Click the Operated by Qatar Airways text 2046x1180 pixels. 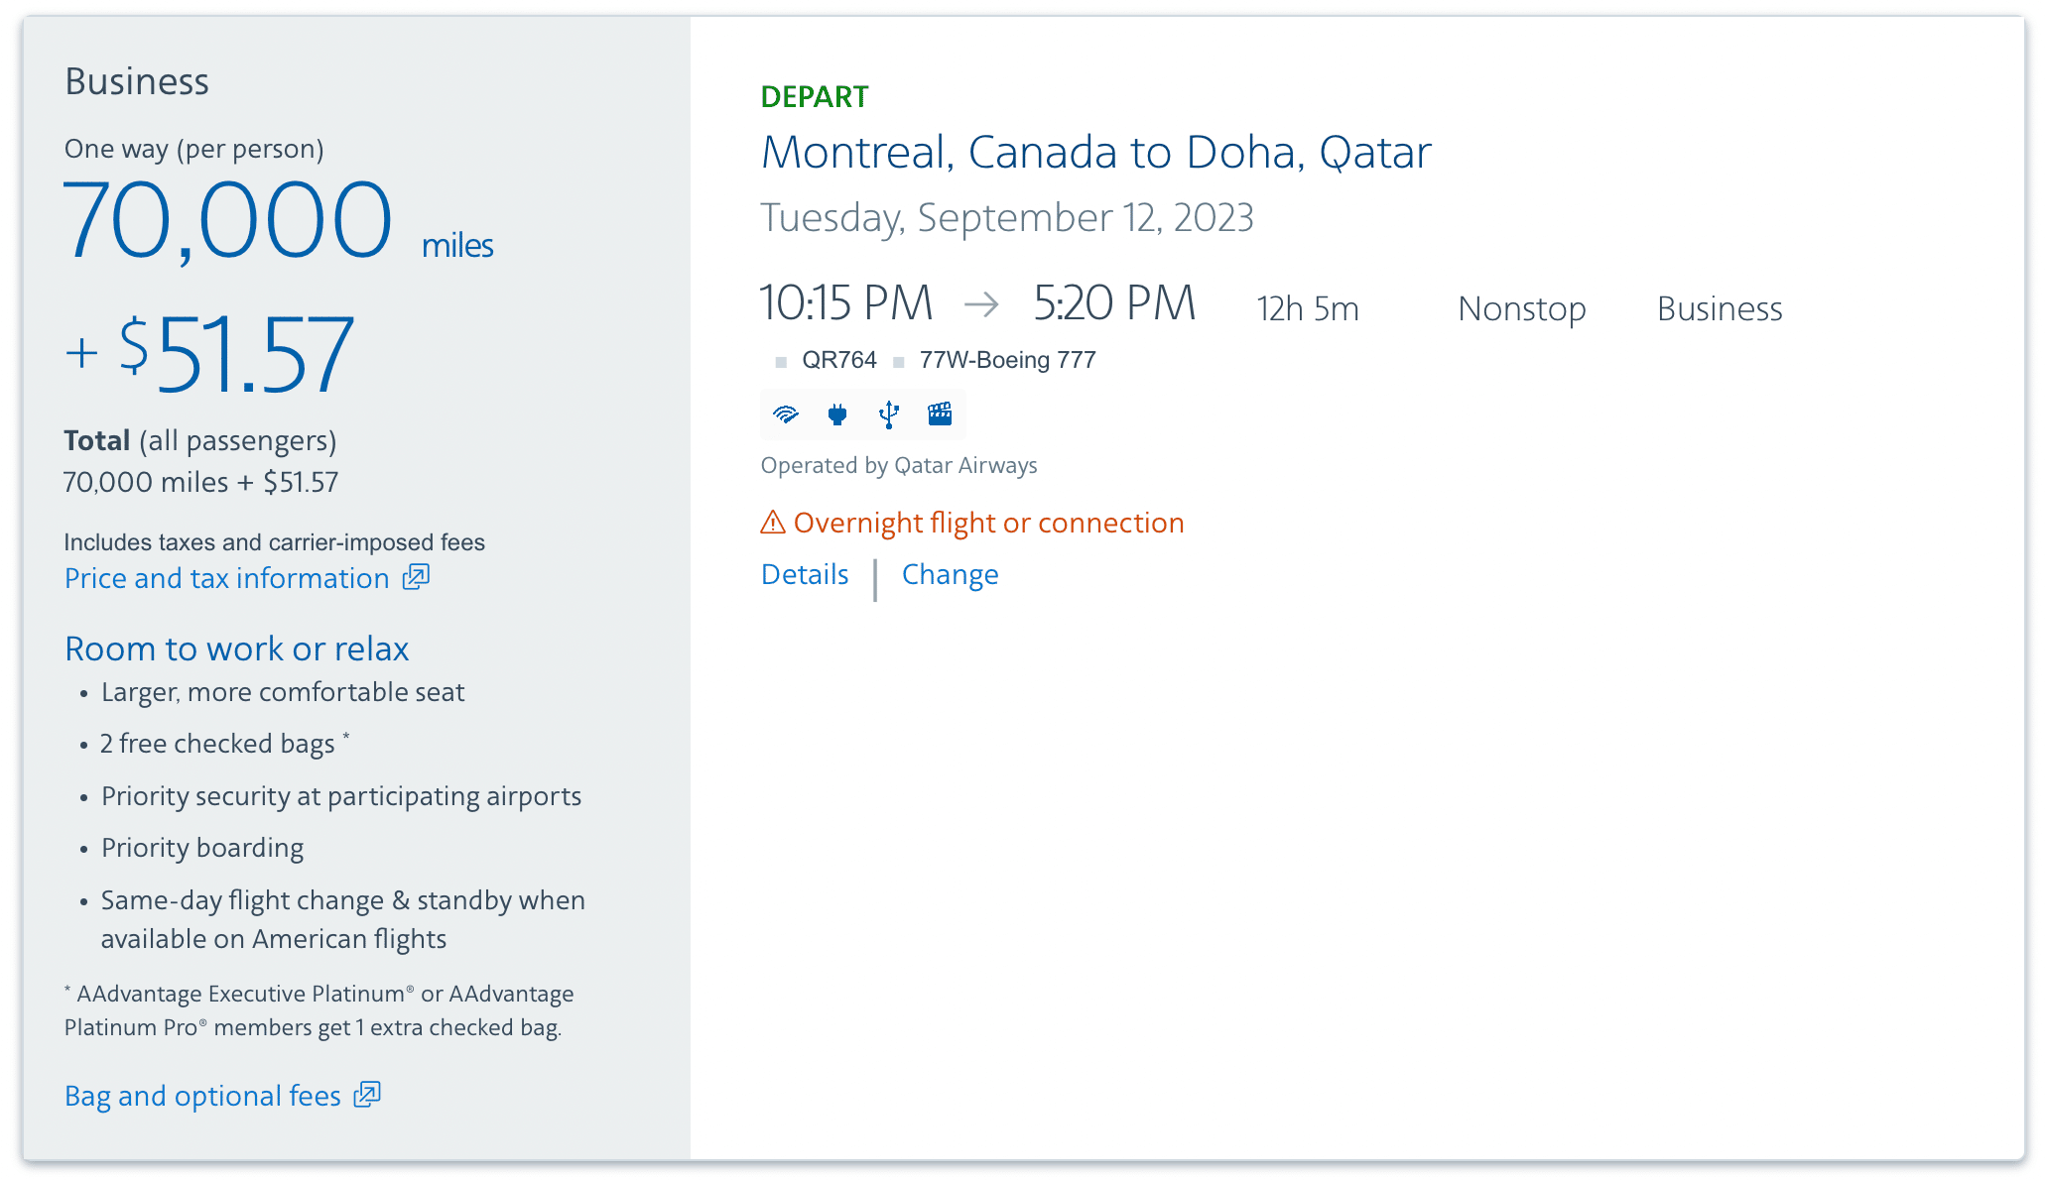(x=899, y=466)
